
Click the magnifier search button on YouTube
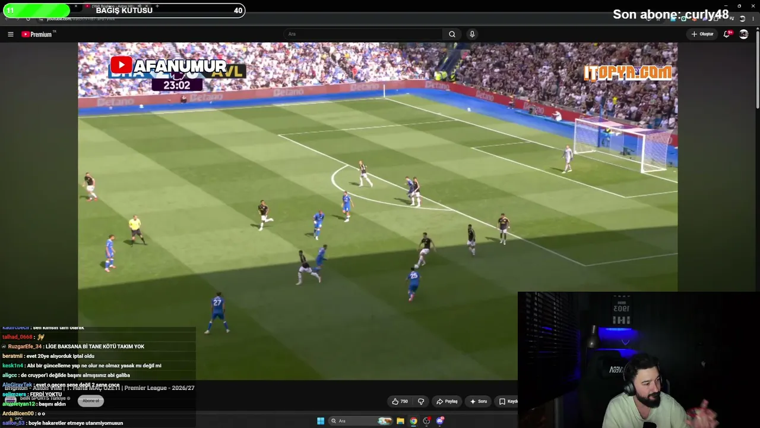452,34
